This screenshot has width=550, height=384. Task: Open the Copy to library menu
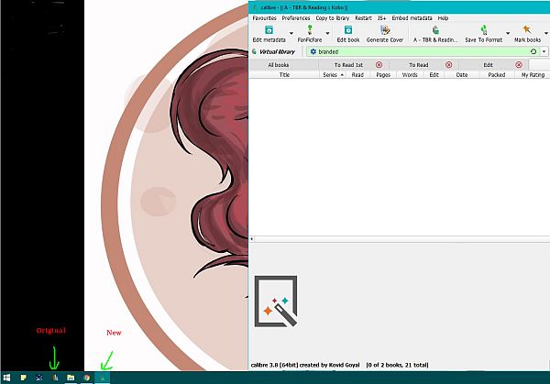[333, 18]
